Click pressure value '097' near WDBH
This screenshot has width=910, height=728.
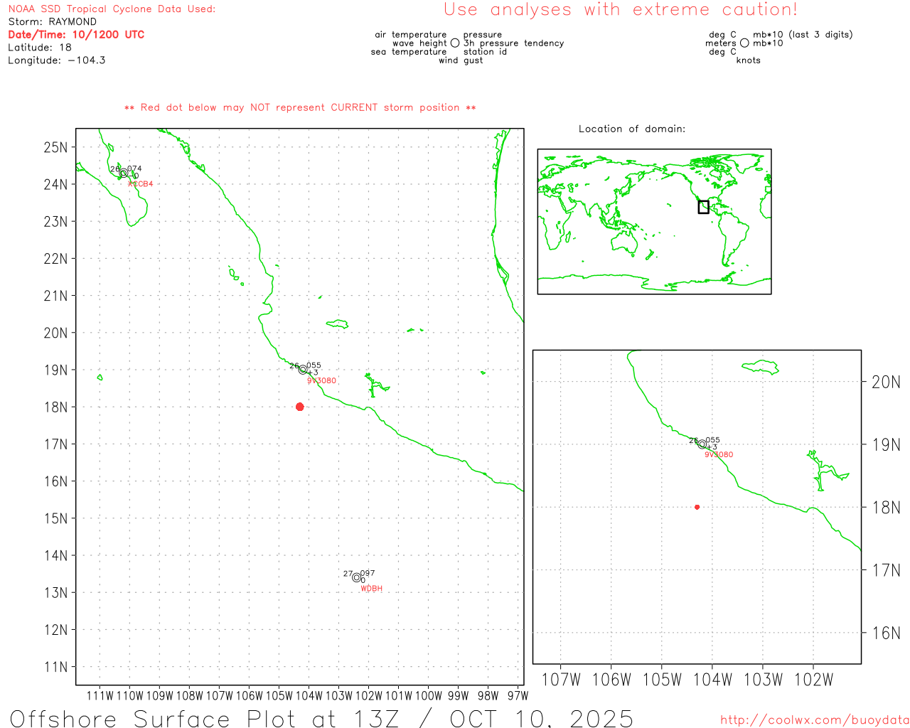368,574
